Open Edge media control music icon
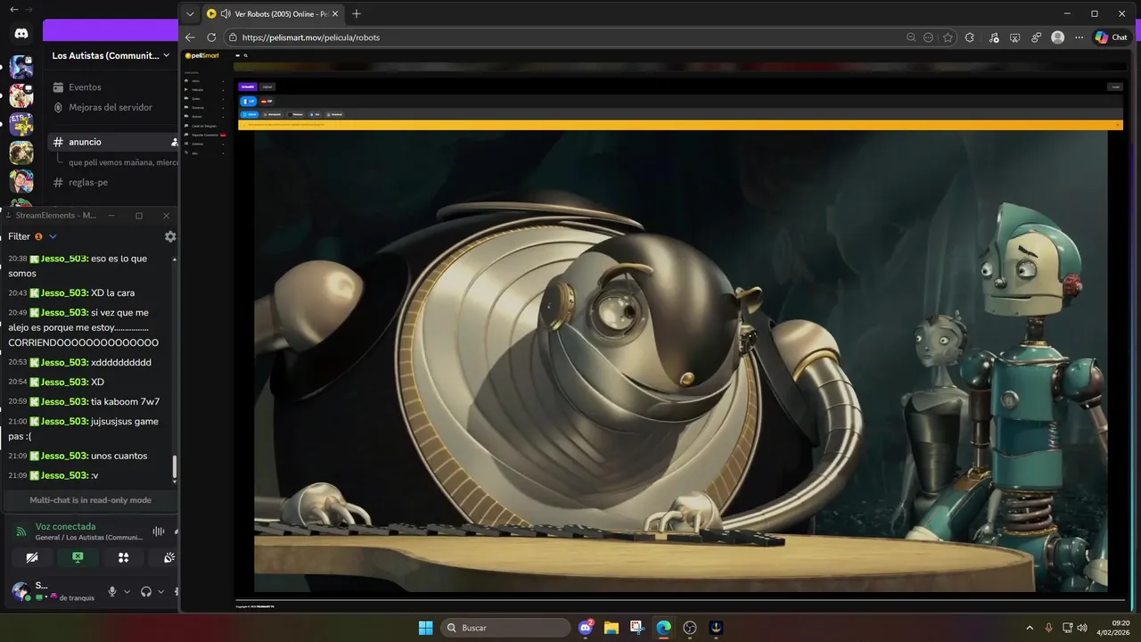This screenshot has width=1141, height=642. pyautogui.click(x=994, y=37)
